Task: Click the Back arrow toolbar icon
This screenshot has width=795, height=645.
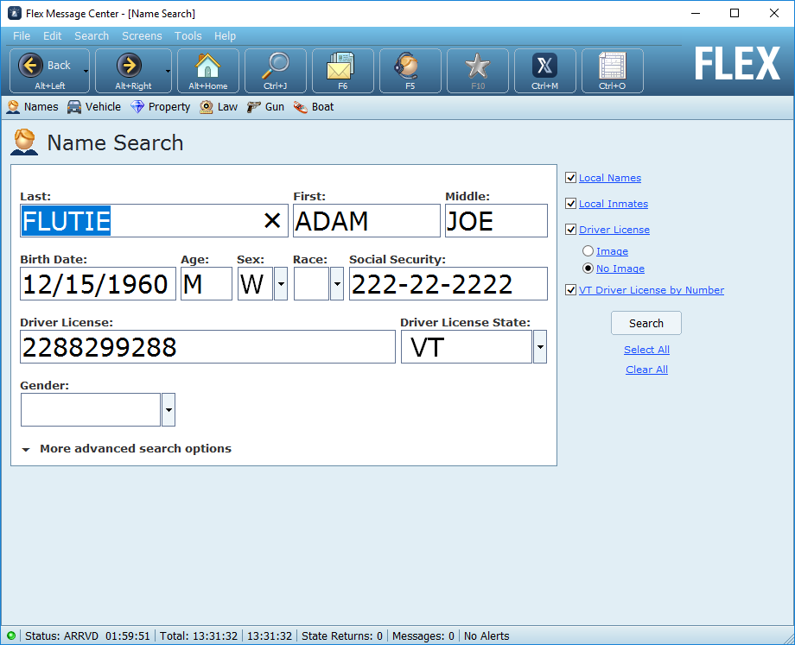Action: pyautogui.click(x=31, y=66)
